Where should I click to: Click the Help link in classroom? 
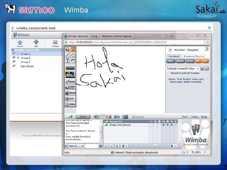(x=204, y=117)
